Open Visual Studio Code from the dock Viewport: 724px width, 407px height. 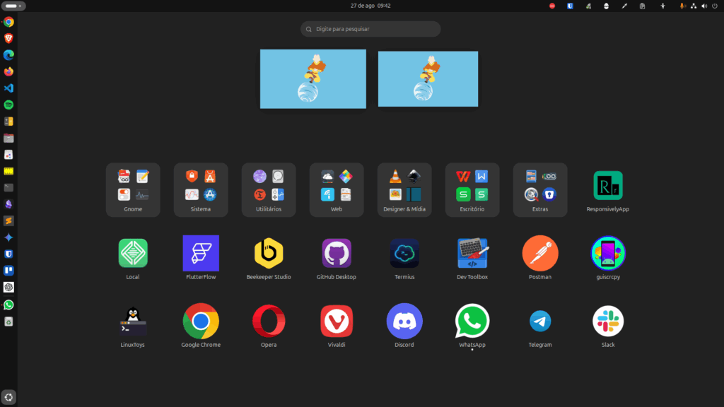8,88
